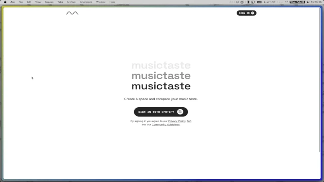The height and width of the screenshot is (182, 324).
Task: Open the Archive menu
Action: (71, 2)
